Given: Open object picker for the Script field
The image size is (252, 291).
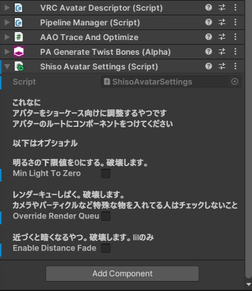Looking at the screenshot, I should tap(235, 81).
